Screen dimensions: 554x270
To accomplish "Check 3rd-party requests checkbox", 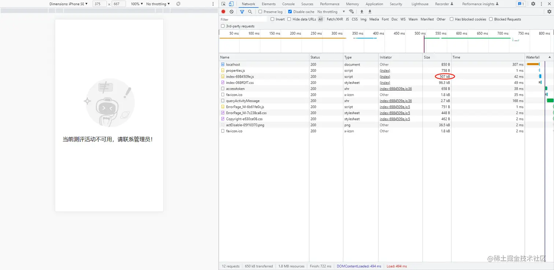I will pyautogui.click(x=223, y=26).
